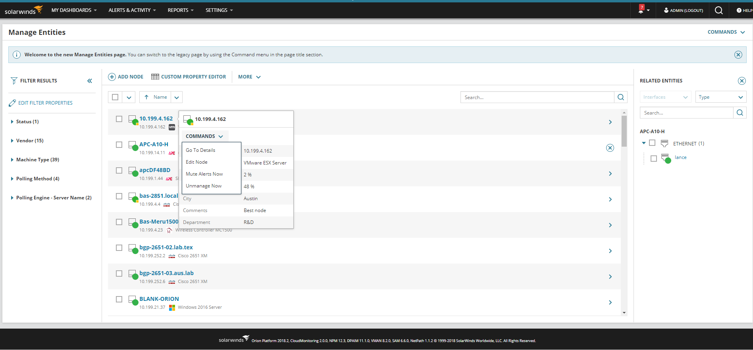753x350 pixels.
Task: Open My Dashboards menu
Action: click(74, 10)
